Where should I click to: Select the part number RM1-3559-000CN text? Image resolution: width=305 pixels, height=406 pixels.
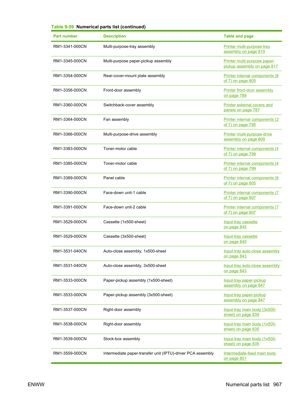[70, 353]
